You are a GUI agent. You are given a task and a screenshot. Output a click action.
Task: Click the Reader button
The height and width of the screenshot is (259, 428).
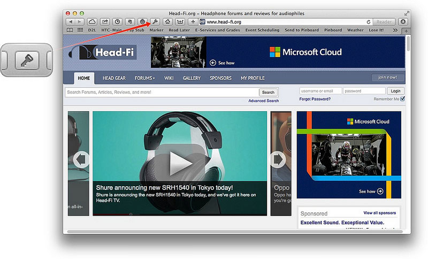point(384,22)
